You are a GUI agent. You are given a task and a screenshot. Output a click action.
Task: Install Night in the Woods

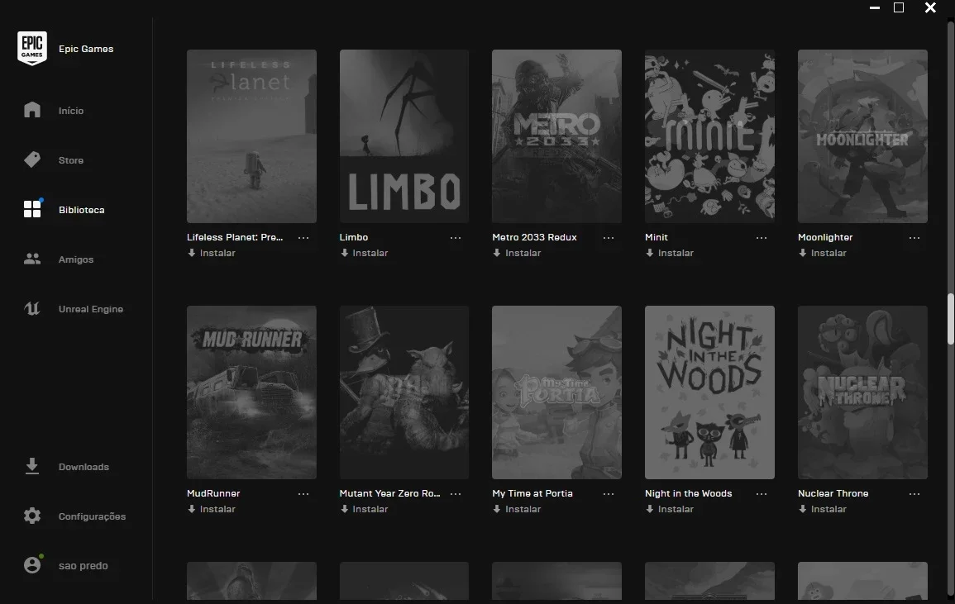click(676, 509)
